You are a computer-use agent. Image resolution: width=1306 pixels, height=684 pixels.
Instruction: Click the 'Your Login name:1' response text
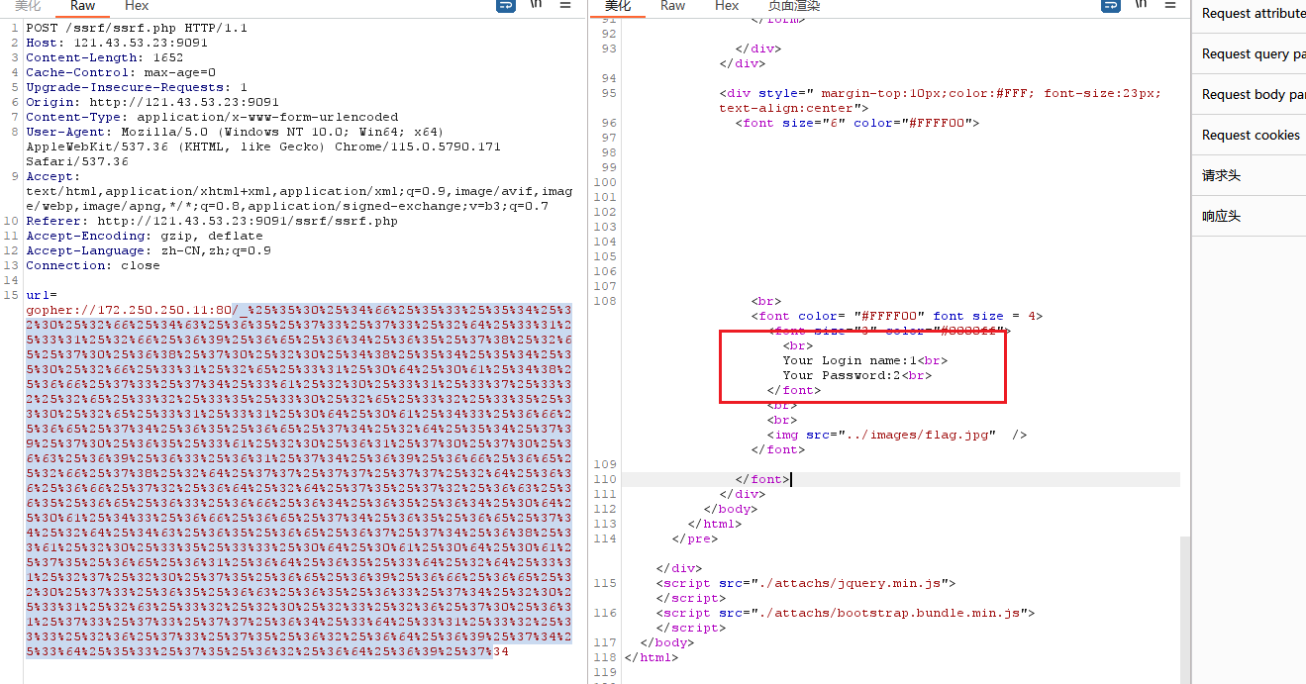(x=851, y=361)
